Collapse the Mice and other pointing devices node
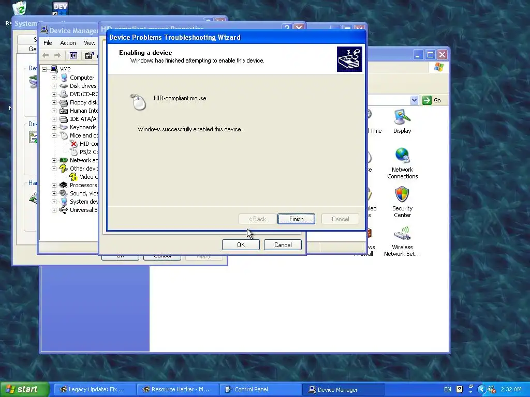This screenshot has width=530, height=397. click(54, 135)
